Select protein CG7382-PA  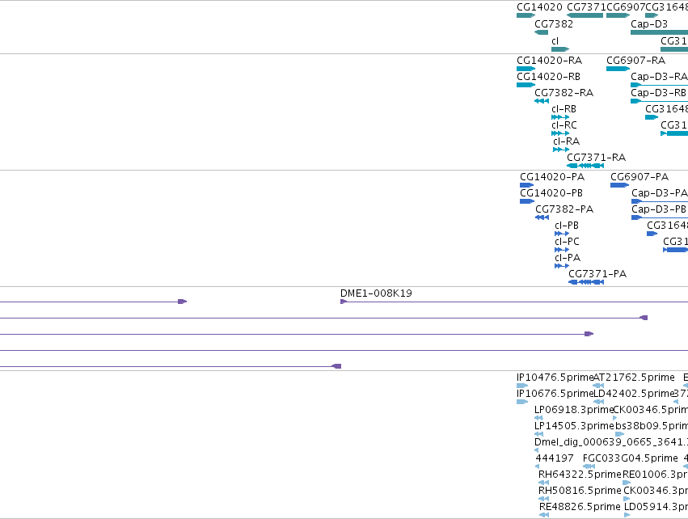pos(564,209)
